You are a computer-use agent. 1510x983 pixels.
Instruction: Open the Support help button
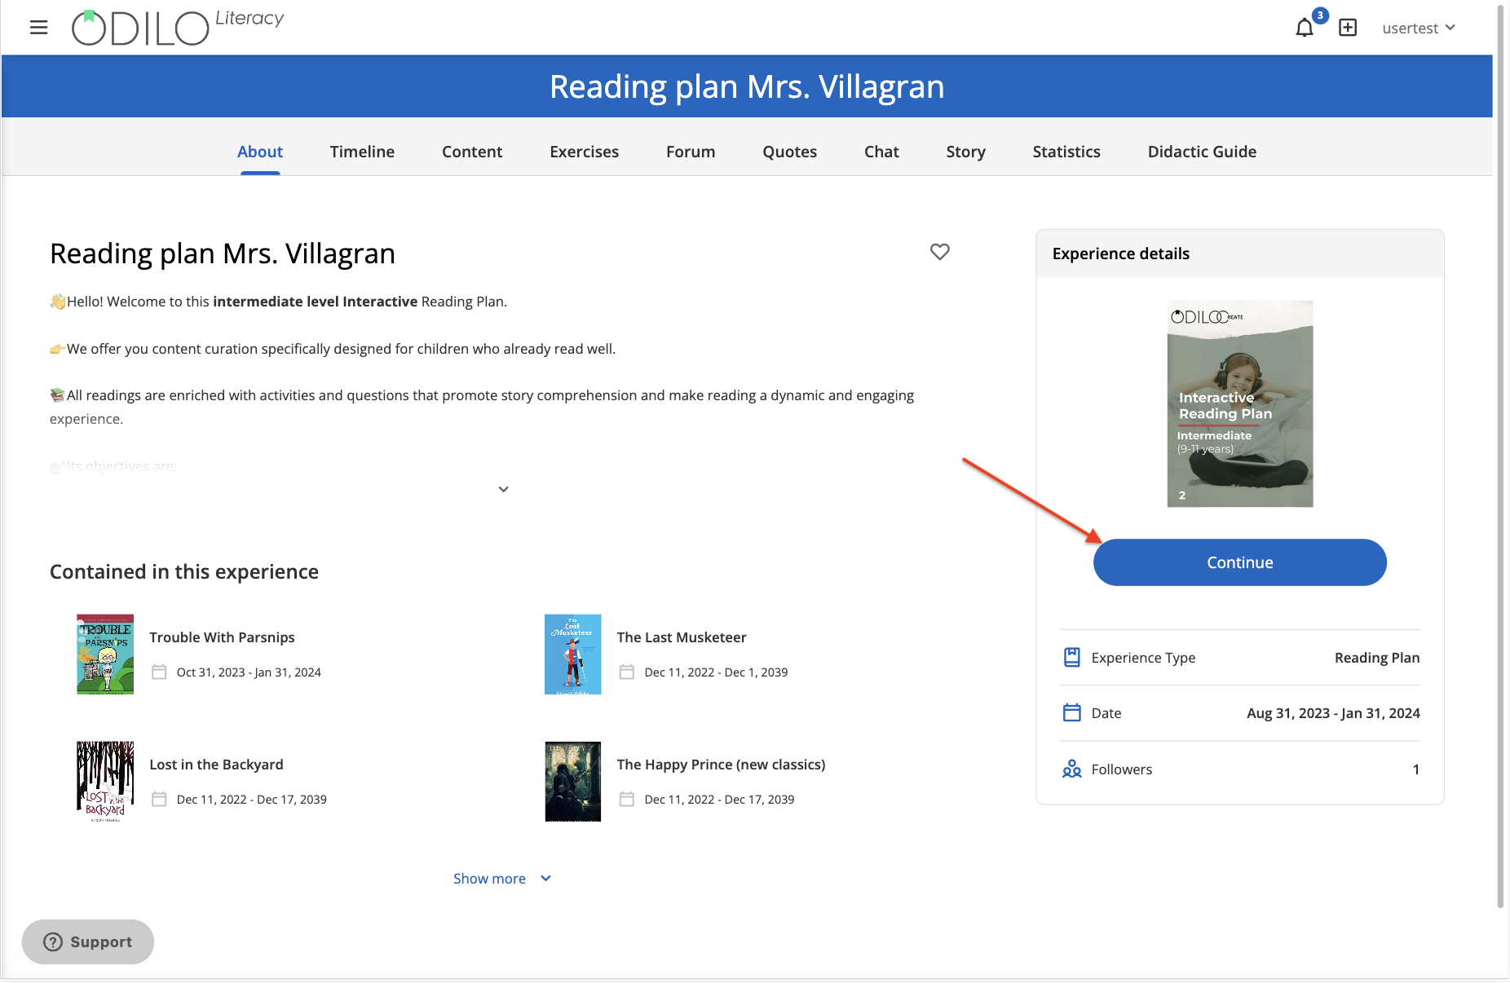(x=88, y=942)
